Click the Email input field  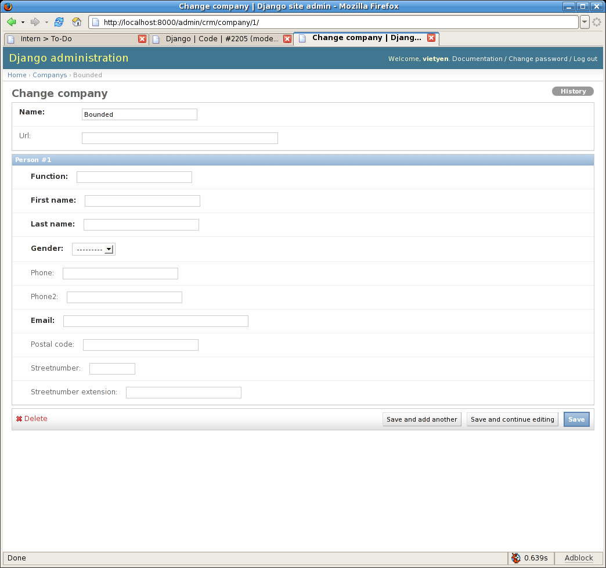[156, 321]
